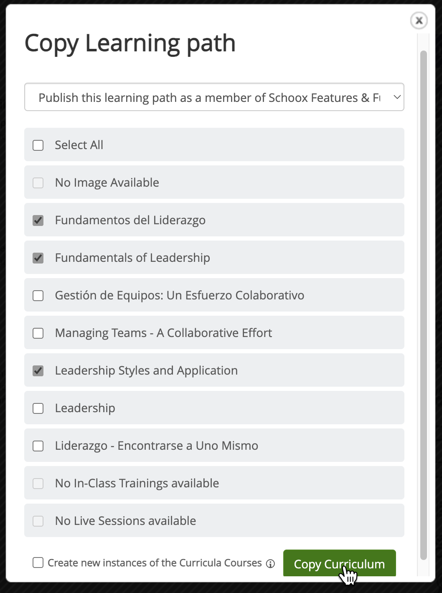Close the Copy Learning path dialog
This screenshot has height=593, width=442.
[419, 20]
